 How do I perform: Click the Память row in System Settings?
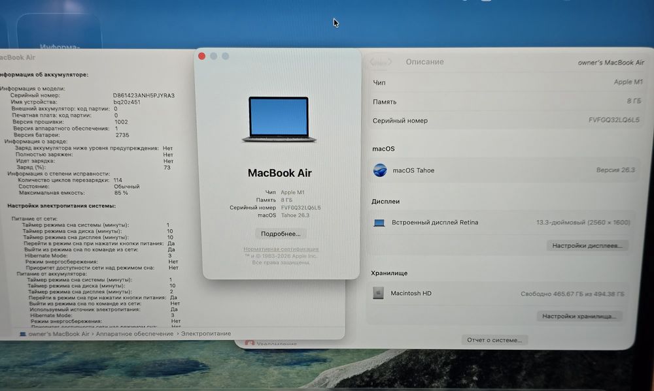pyautogui.click(x=506, y=101)
